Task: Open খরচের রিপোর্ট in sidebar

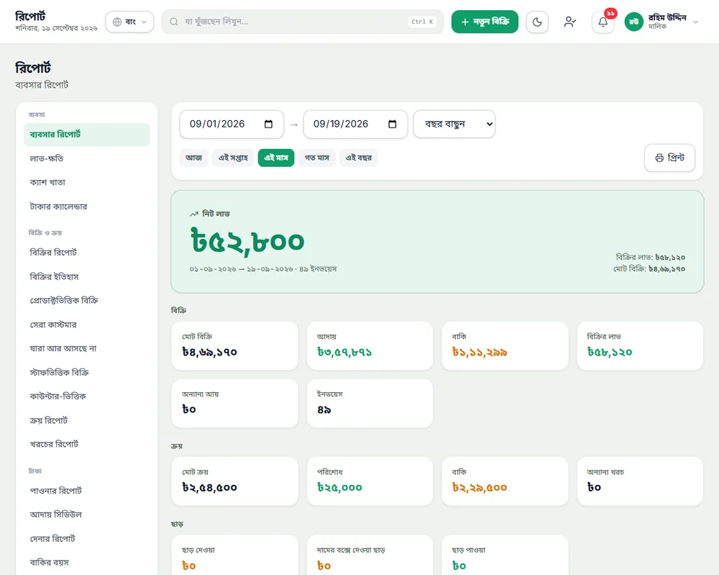Action: point(87,444)
